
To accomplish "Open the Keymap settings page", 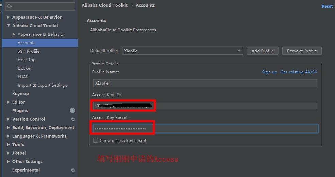I will tap(20, 94).
